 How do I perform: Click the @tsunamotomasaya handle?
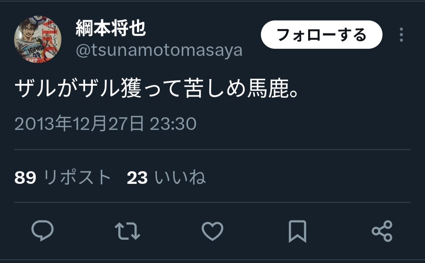[x=159, y=50]
